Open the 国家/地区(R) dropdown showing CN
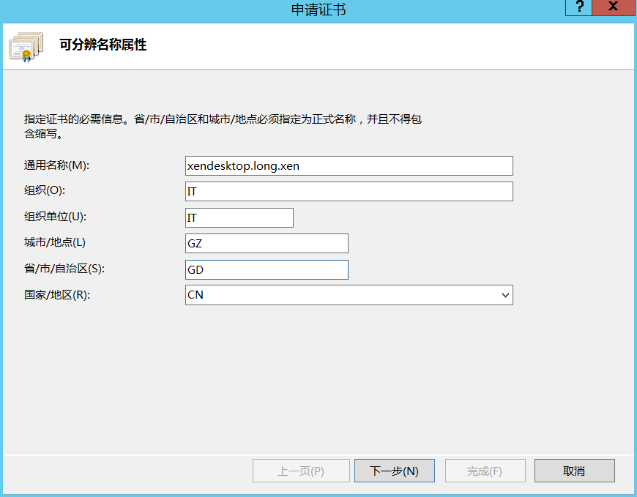The image size is (637, 497). tap(349, 295)
